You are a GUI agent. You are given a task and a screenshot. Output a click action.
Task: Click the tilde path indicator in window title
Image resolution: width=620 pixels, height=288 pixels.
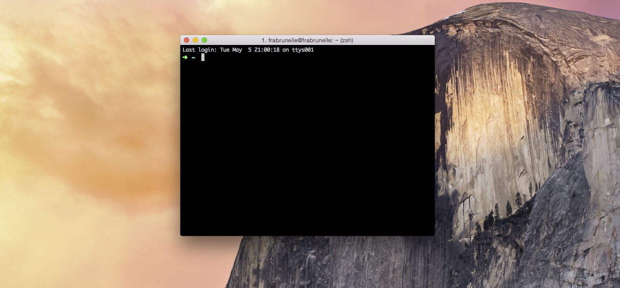[x=336, y=40]
